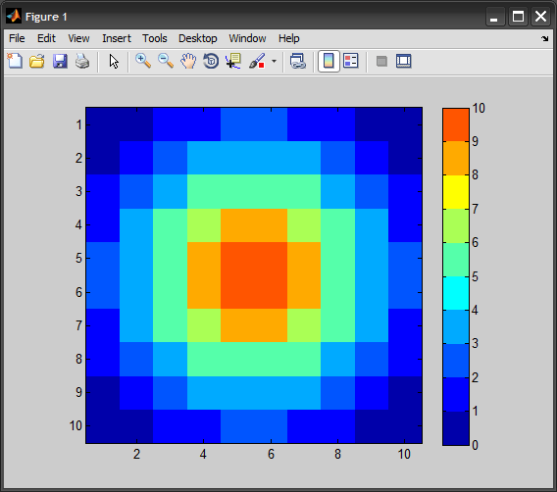The image size is (557, 492).
Task: Activate the Zoom In magnifier tool
Action: click(143, 61)
